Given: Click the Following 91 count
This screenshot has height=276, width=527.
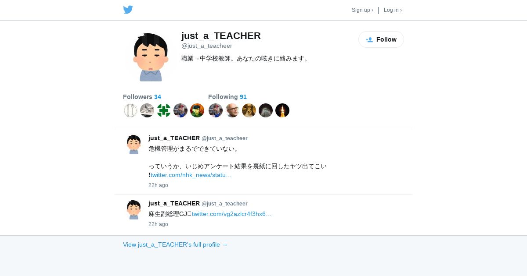Looking at the screenshot, I should coord(227,97).
